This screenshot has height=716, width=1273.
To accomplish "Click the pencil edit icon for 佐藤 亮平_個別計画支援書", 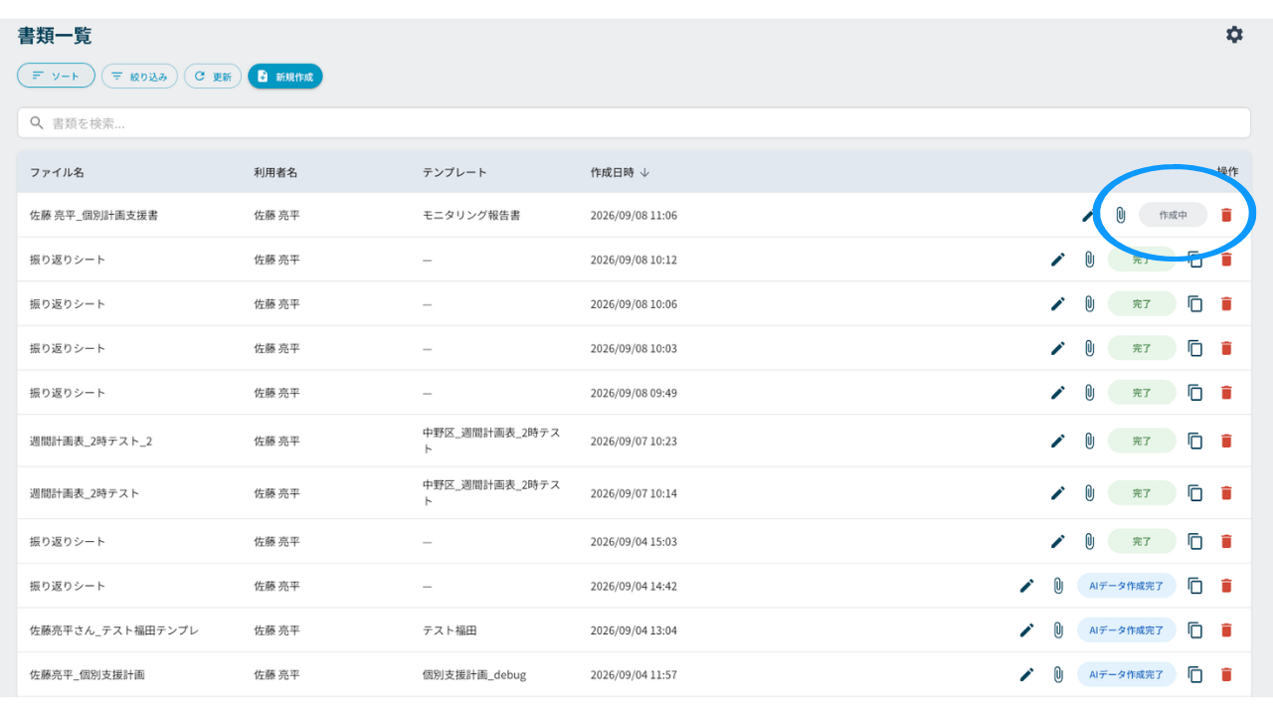I will 1089,215.
